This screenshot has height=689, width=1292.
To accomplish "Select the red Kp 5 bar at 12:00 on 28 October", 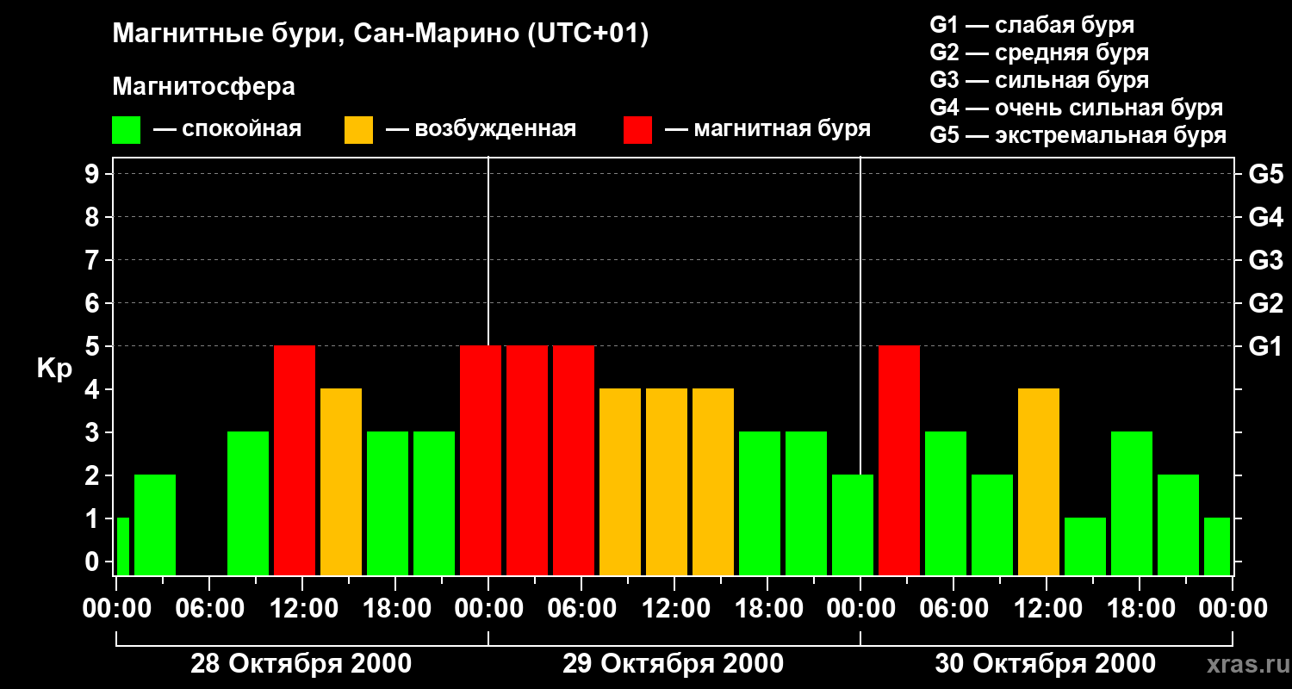I will pos(295,461).
